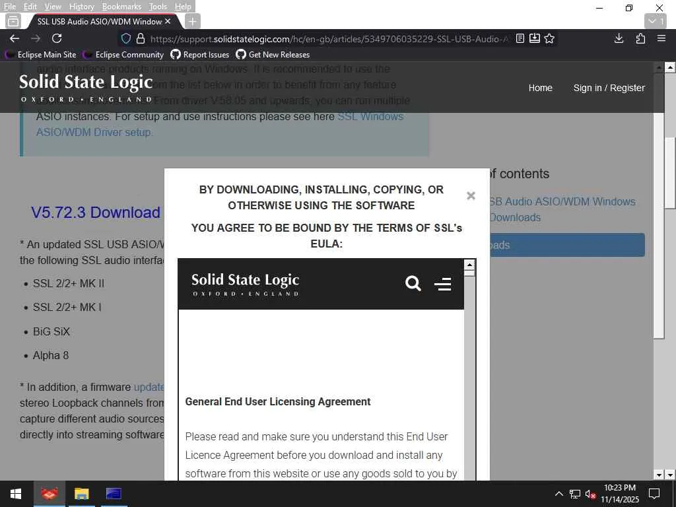Image resolution: width=676 pixels, height=507 pixels.
Task: View site security via the padlock icon
Action: coord(141,39)
